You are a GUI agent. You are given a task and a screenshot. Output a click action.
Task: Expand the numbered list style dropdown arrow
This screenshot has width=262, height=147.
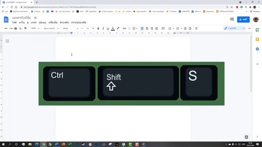click(173, 29)
